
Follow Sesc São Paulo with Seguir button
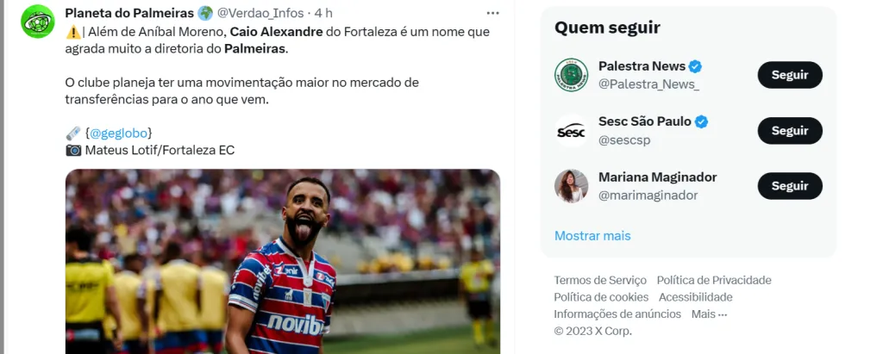789,131
